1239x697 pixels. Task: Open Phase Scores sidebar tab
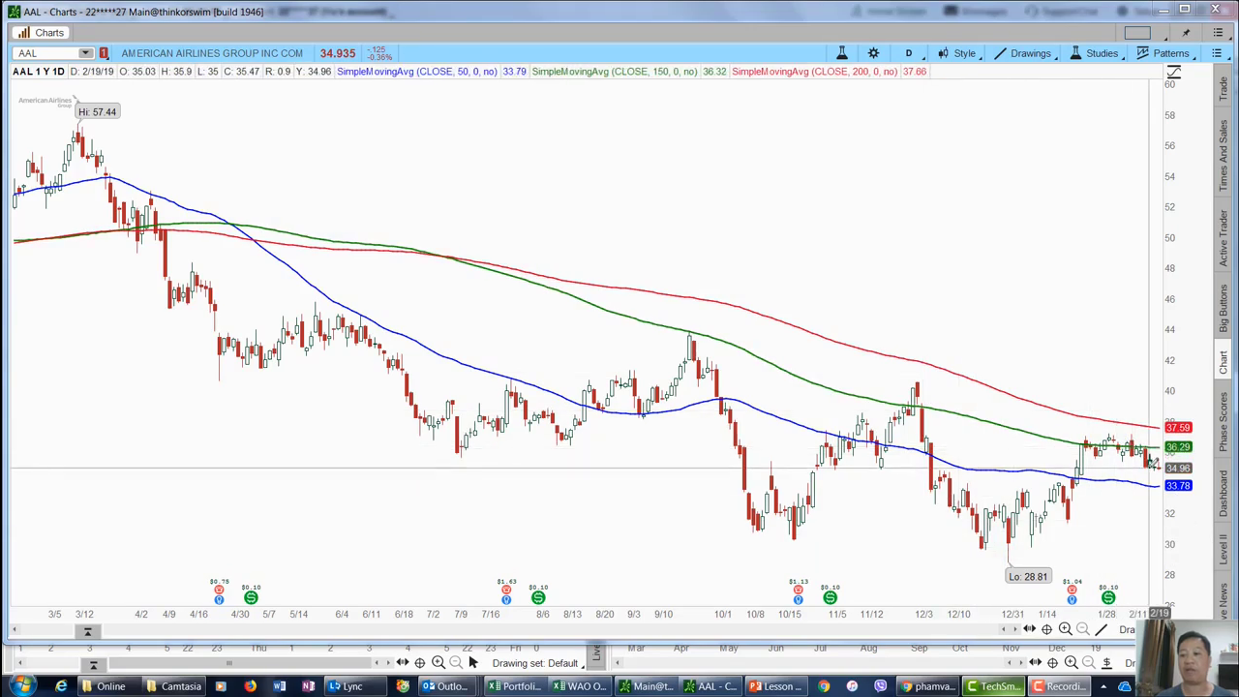[x=1223, y=423]
